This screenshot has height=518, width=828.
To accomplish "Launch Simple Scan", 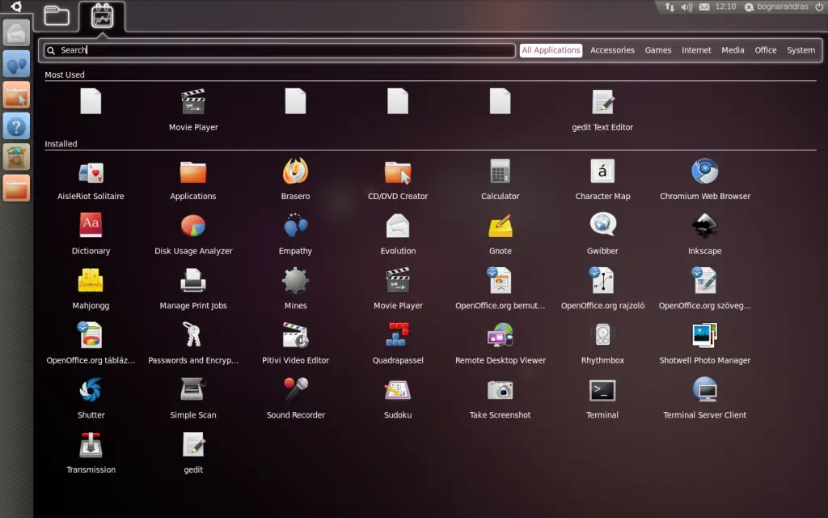I will [193, 398].
